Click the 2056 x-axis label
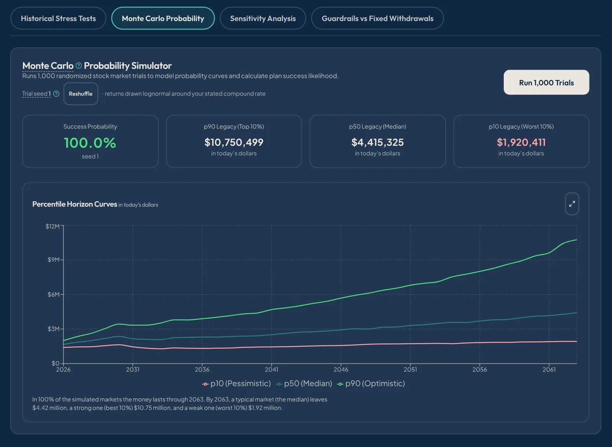This screenshot has width=612, height=447. [x=480, y=369]
